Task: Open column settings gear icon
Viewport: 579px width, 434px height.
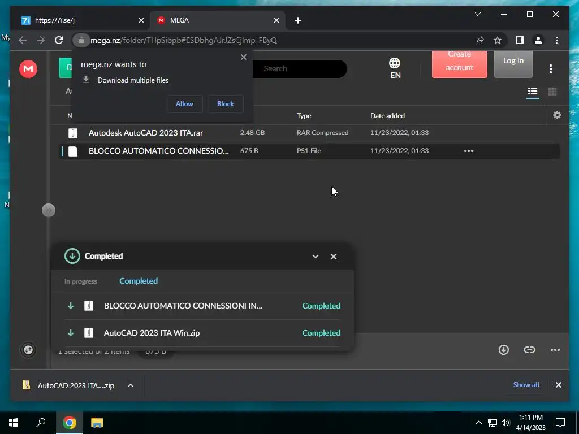Action: [557, 115]
